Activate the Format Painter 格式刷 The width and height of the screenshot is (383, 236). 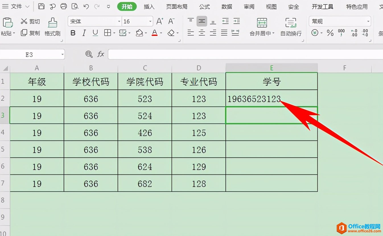pos(53,27)
